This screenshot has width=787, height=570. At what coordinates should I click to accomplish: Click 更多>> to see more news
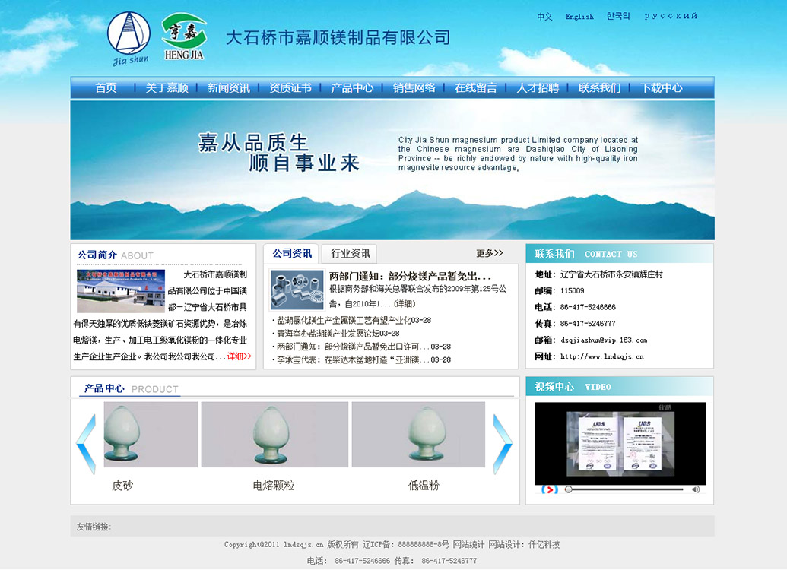[490, 253]
